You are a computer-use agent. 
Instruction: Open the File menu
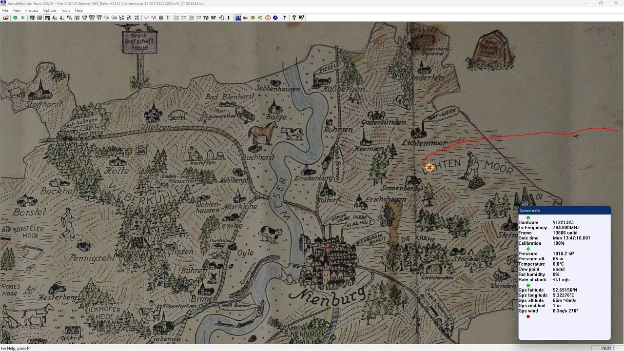5,10
